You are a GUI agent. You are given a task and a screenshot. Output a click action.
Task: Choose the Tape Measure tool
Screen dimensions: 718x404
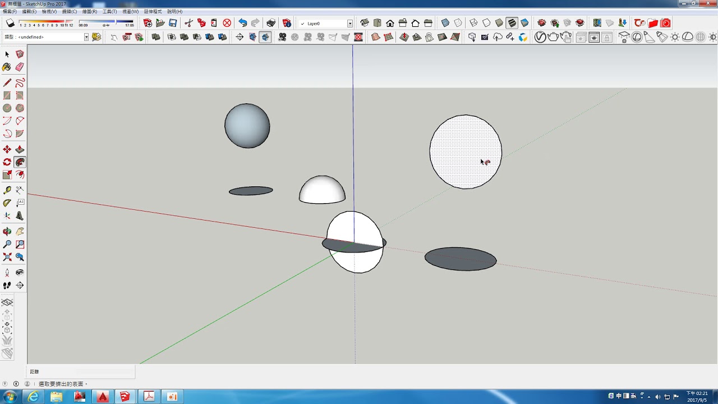click(x=7, y=191)
